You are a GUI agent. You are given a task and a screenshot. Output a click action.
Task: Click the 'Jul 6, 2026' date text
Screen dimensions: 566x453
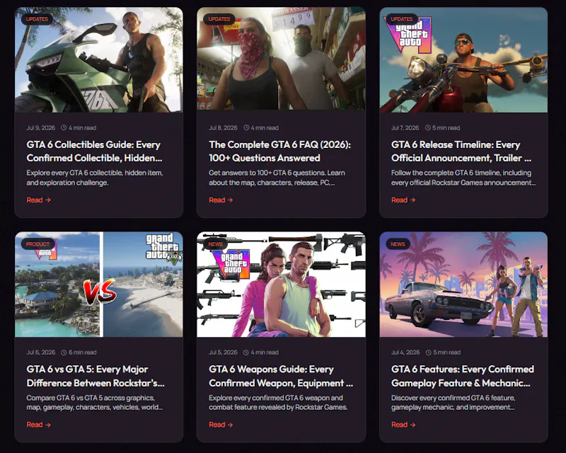41,352
